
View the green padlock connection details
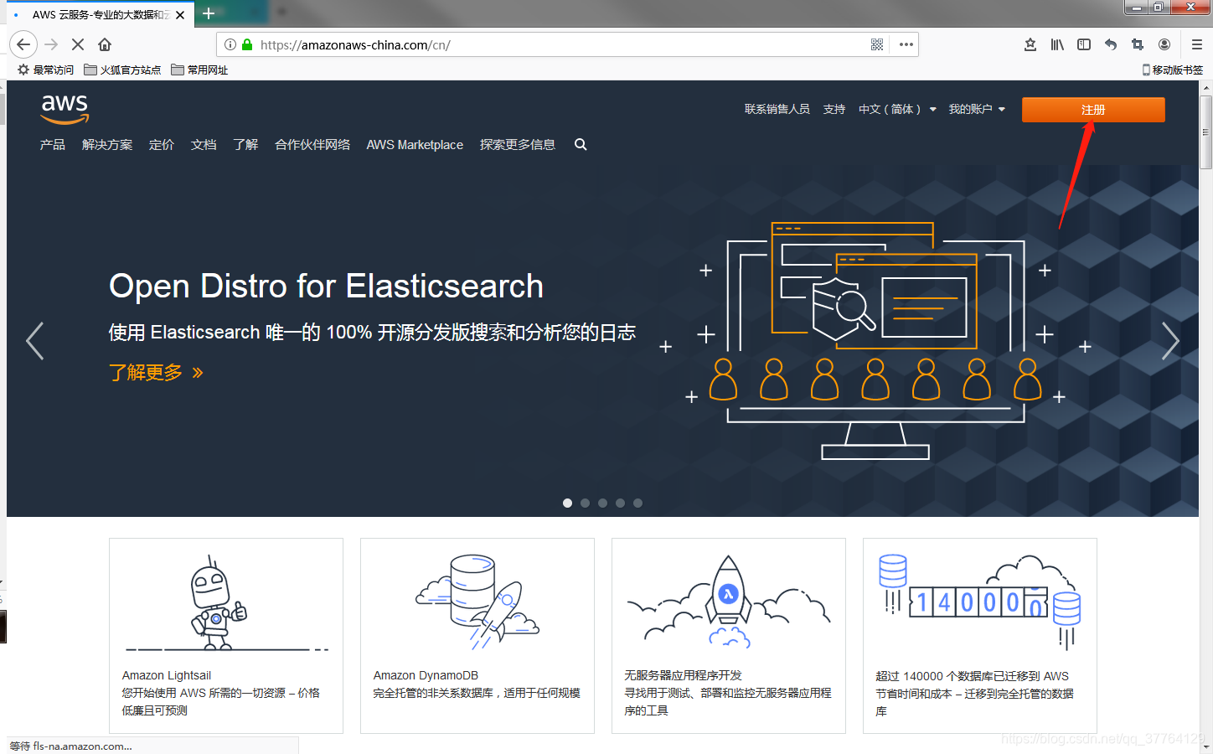coord(247,44)
